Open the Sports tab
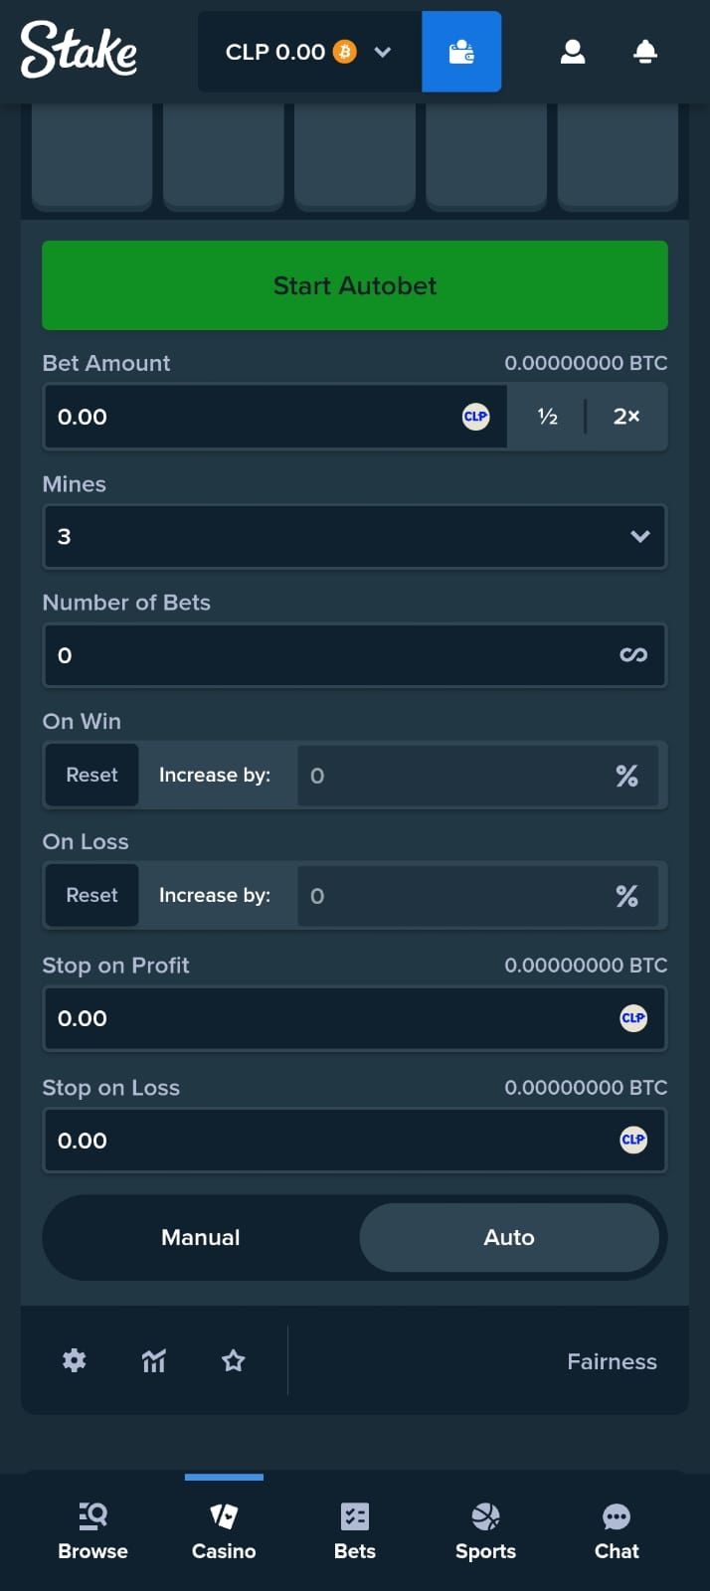Image resolution: width=710 pixels, height=1591 pixels. pos(485,1531)
